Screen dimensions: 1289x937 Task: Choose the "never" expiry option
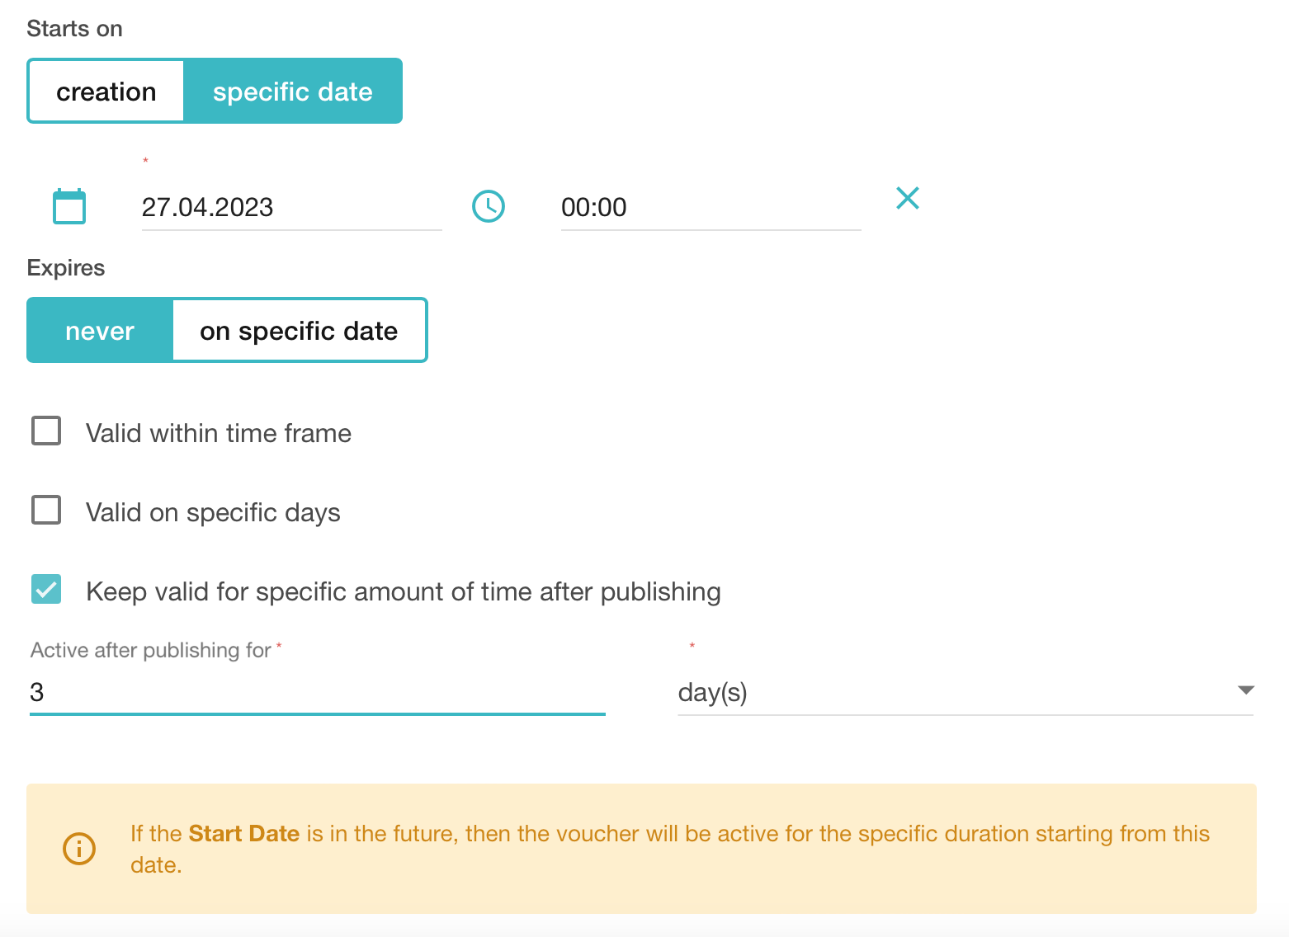click(x=100, y=331)
